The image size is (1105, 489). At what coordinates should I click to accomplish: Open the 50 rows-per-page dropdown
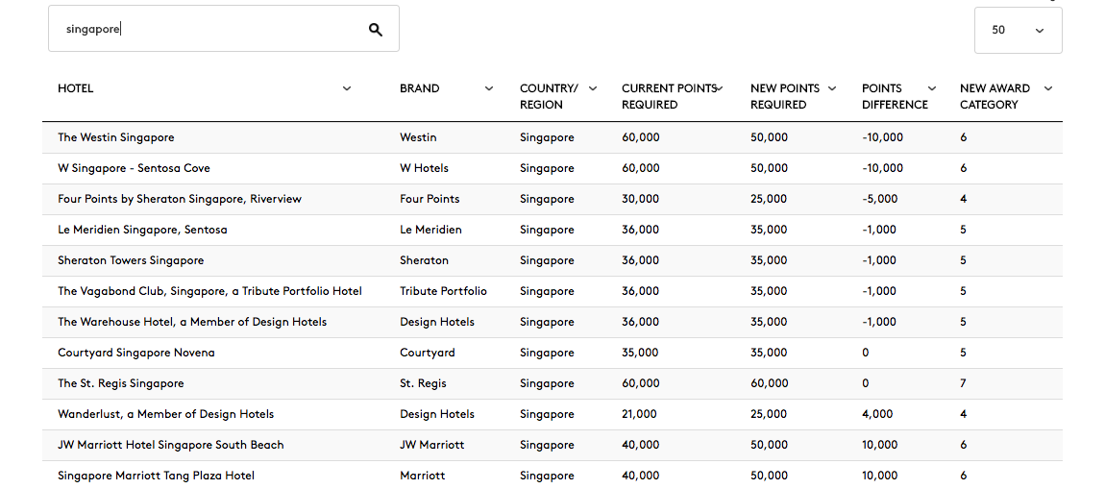click(1018, 31)
